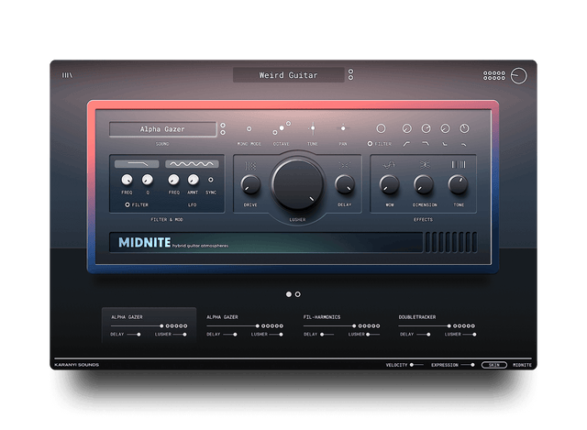Click the Skin button
This screenshot has height=430, width=587.
[x=494, y=364]
